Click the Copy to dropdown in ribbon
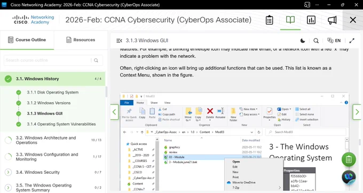Screen dimensions: 363x193 tap(198, 114)
